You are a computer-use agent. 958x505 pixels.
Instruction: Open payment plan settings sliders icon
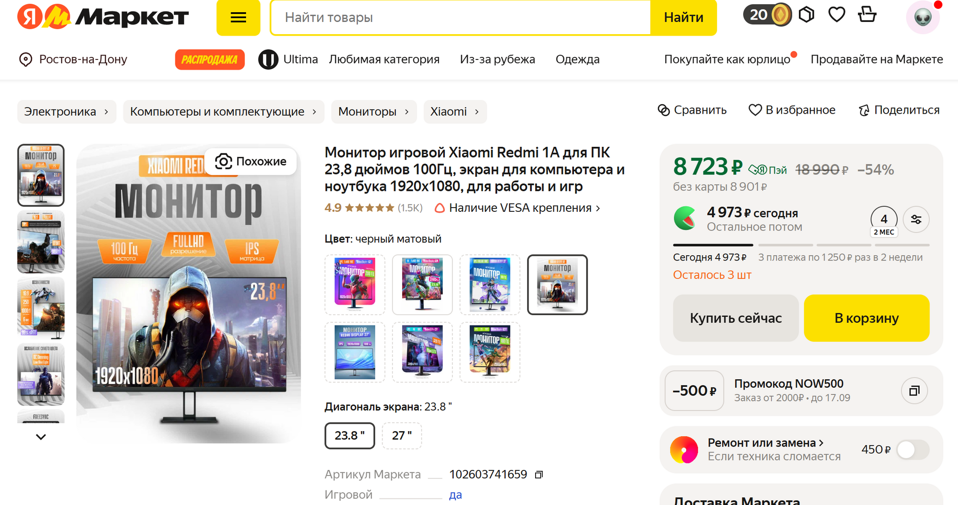[x=916, y=219]
